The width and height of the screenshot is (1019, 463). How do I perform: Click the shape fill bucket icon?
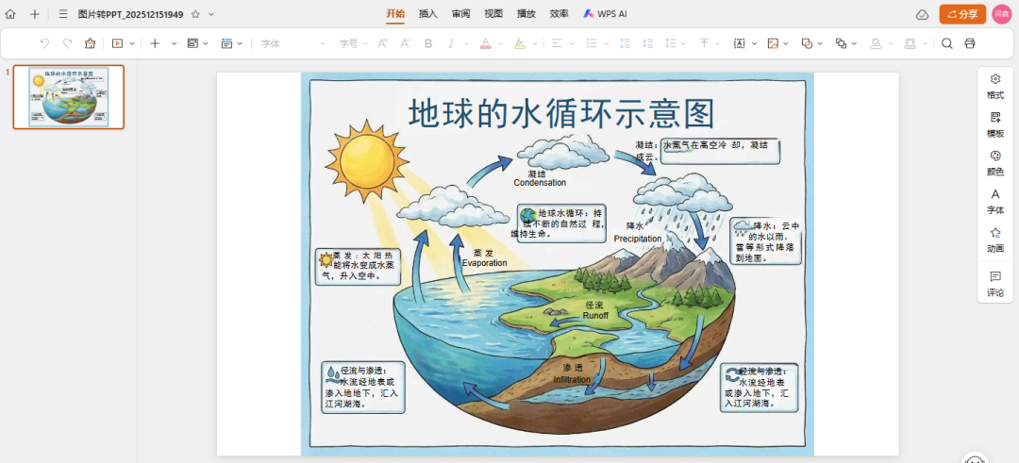pos(876,43)
